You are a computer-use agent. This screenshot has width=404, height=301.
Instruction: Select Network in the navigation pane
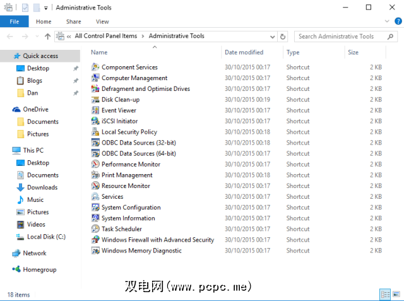[35, 254]
